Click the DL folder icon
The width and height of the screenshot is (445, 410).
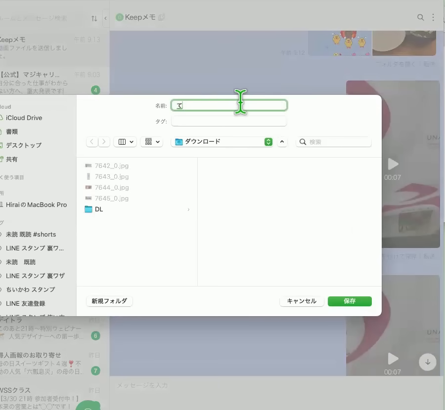pyautogui.click(x=89, y=209)
